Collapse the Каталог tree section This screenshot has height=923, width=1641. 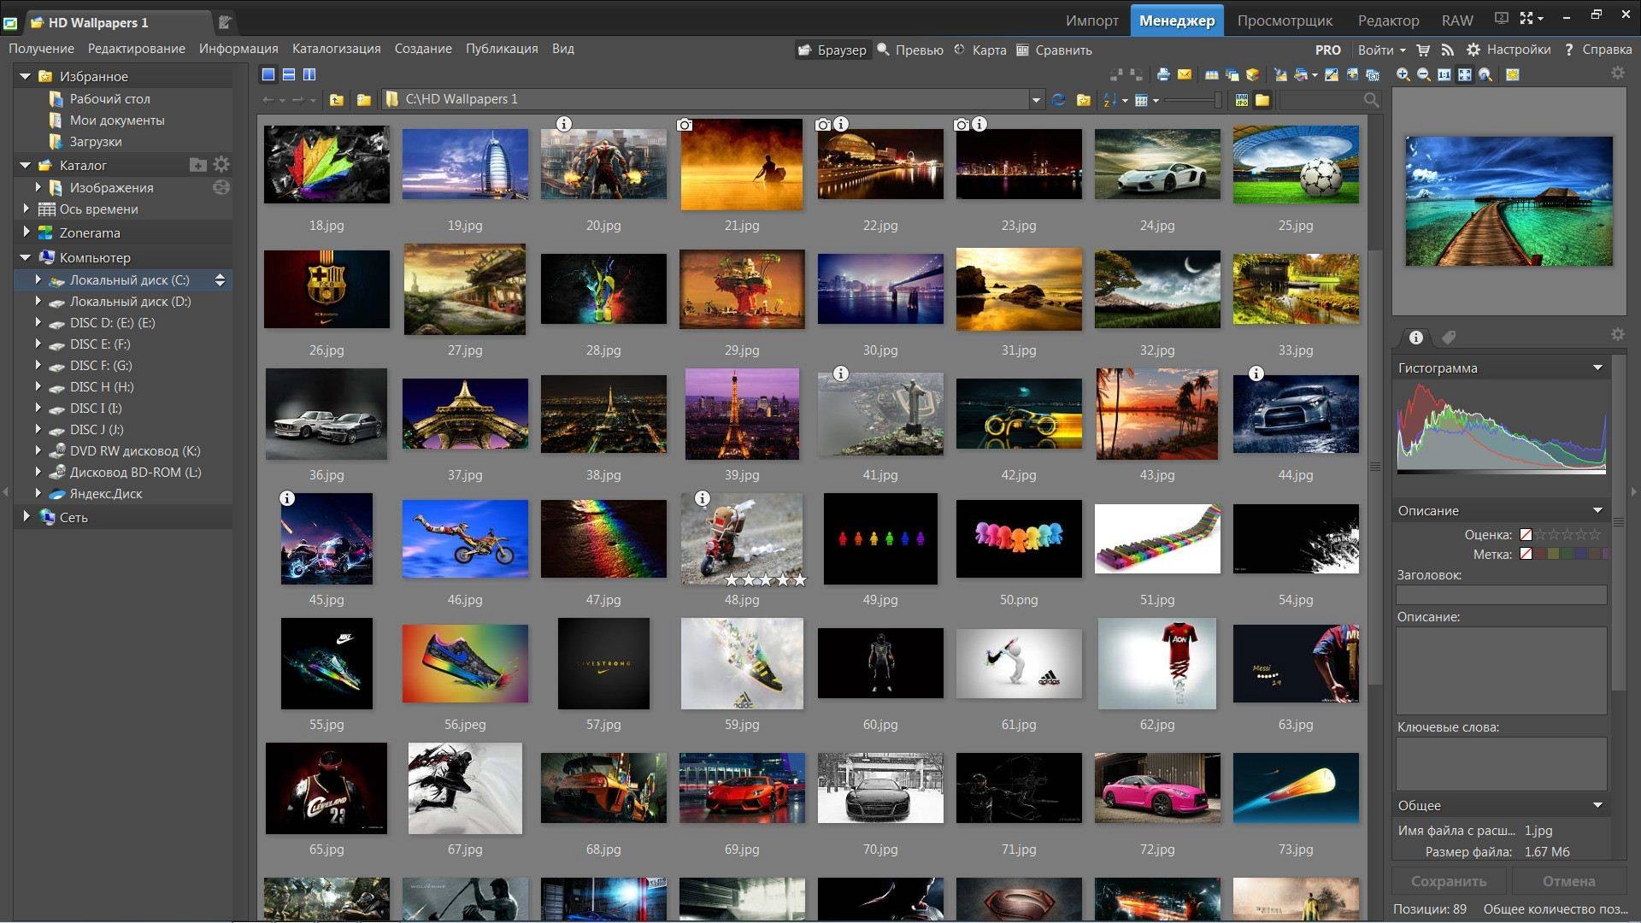tap(26, 165)
